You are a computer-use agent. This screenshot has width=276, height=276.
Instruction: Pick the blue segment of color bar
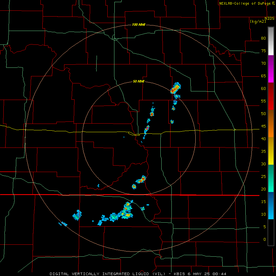(271, 205)
